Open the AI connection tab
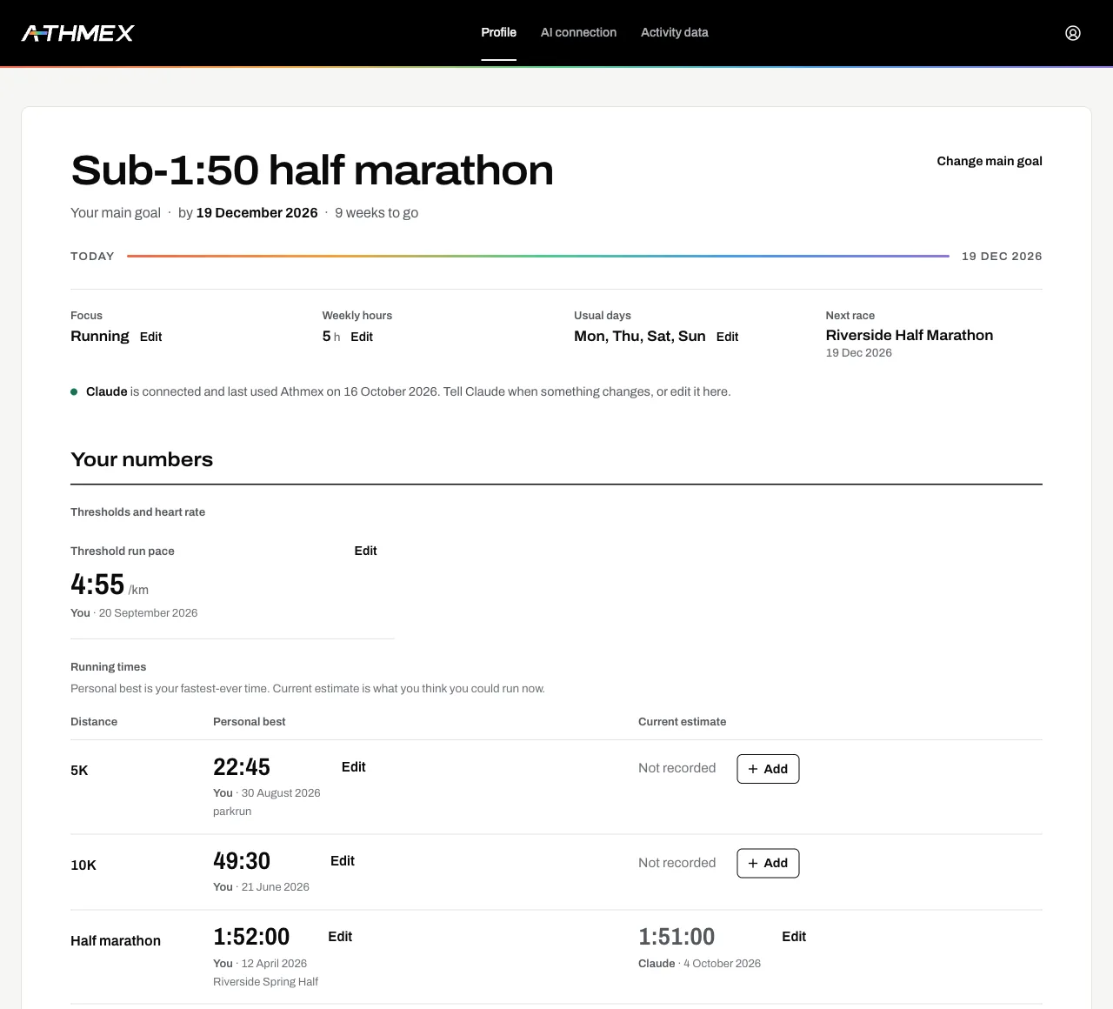 pos(578,32)
